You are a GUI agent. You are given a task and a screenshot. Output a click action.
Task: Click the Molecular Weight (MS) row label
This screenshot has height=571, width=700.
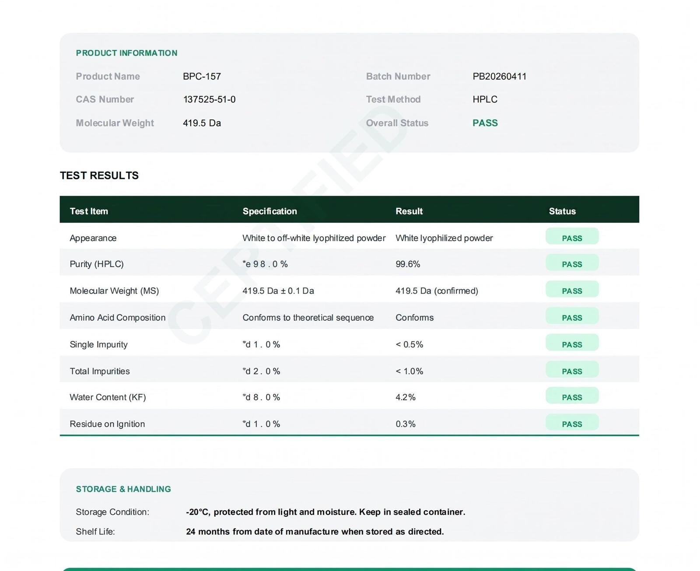tap(114, 291)
